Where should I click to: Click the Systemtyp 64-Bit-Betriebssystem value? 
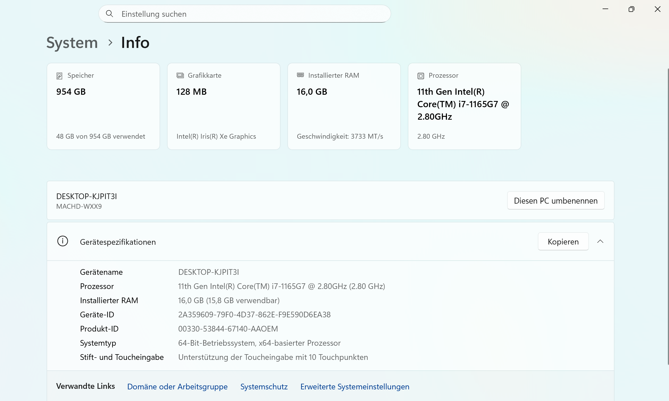pos(260,343)
